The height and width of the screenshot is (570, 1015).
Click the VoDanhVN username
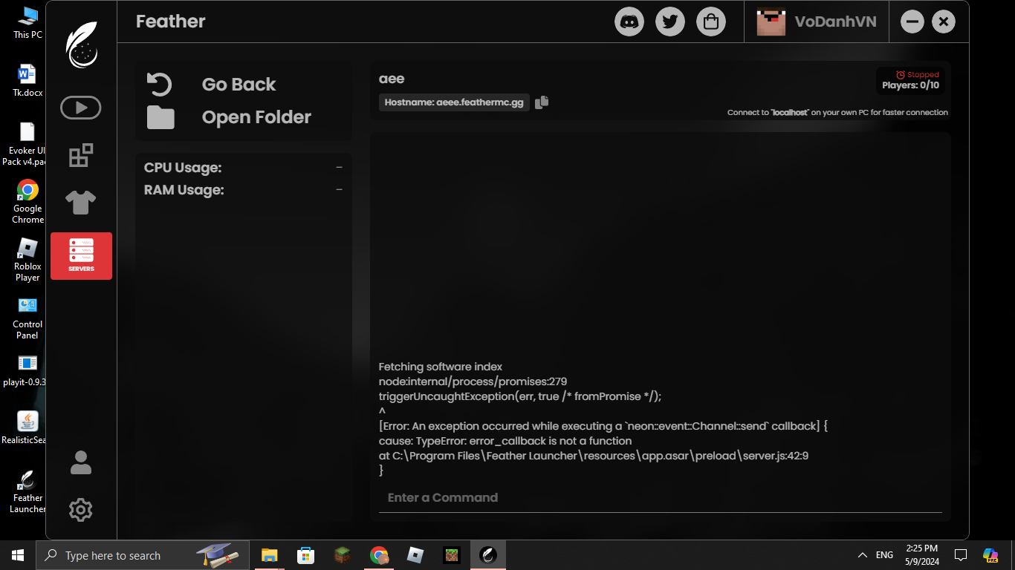click(x=836, y=22)
